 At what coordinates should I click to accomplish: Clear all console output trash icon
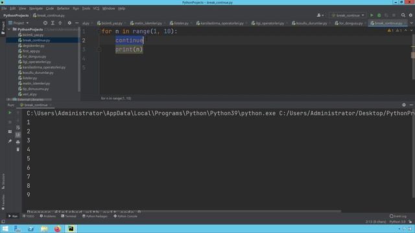pyautogui.click(x=18, y=150)
